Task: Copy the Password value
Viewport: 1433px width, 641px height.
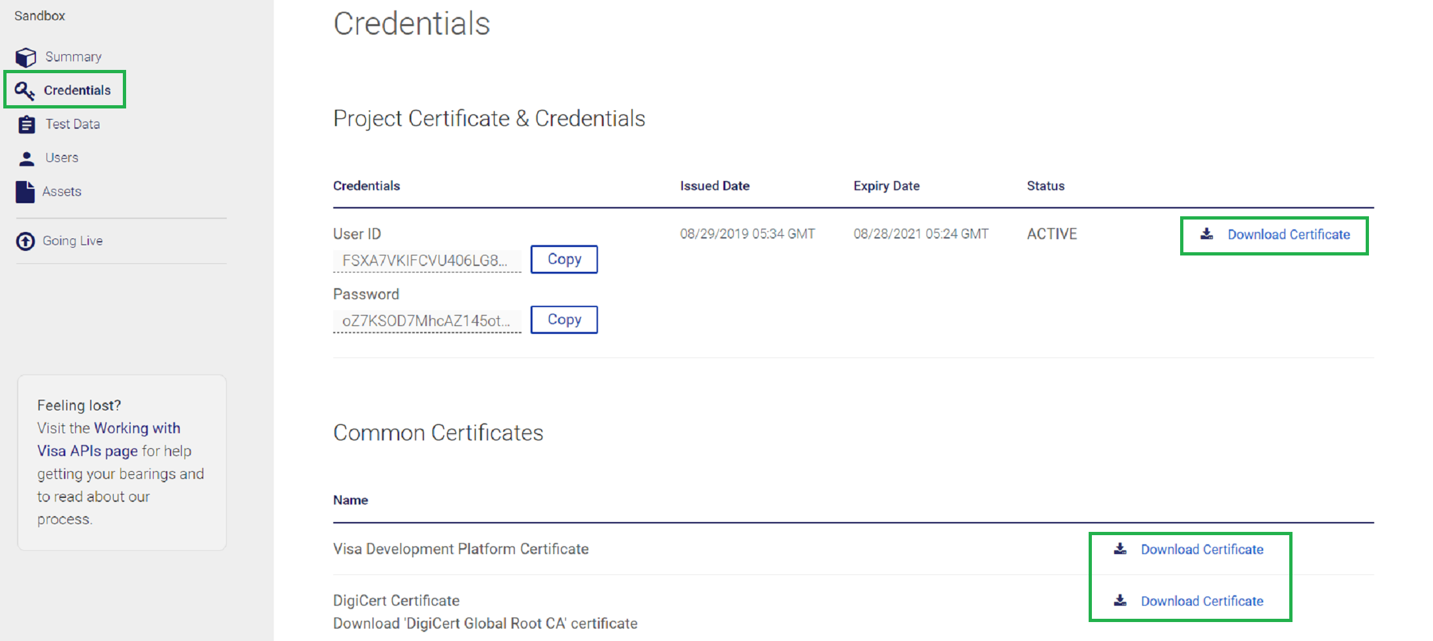Action: click(564, 320)
